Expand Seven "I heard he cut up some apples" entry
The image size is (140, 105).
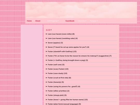point(81,47)
